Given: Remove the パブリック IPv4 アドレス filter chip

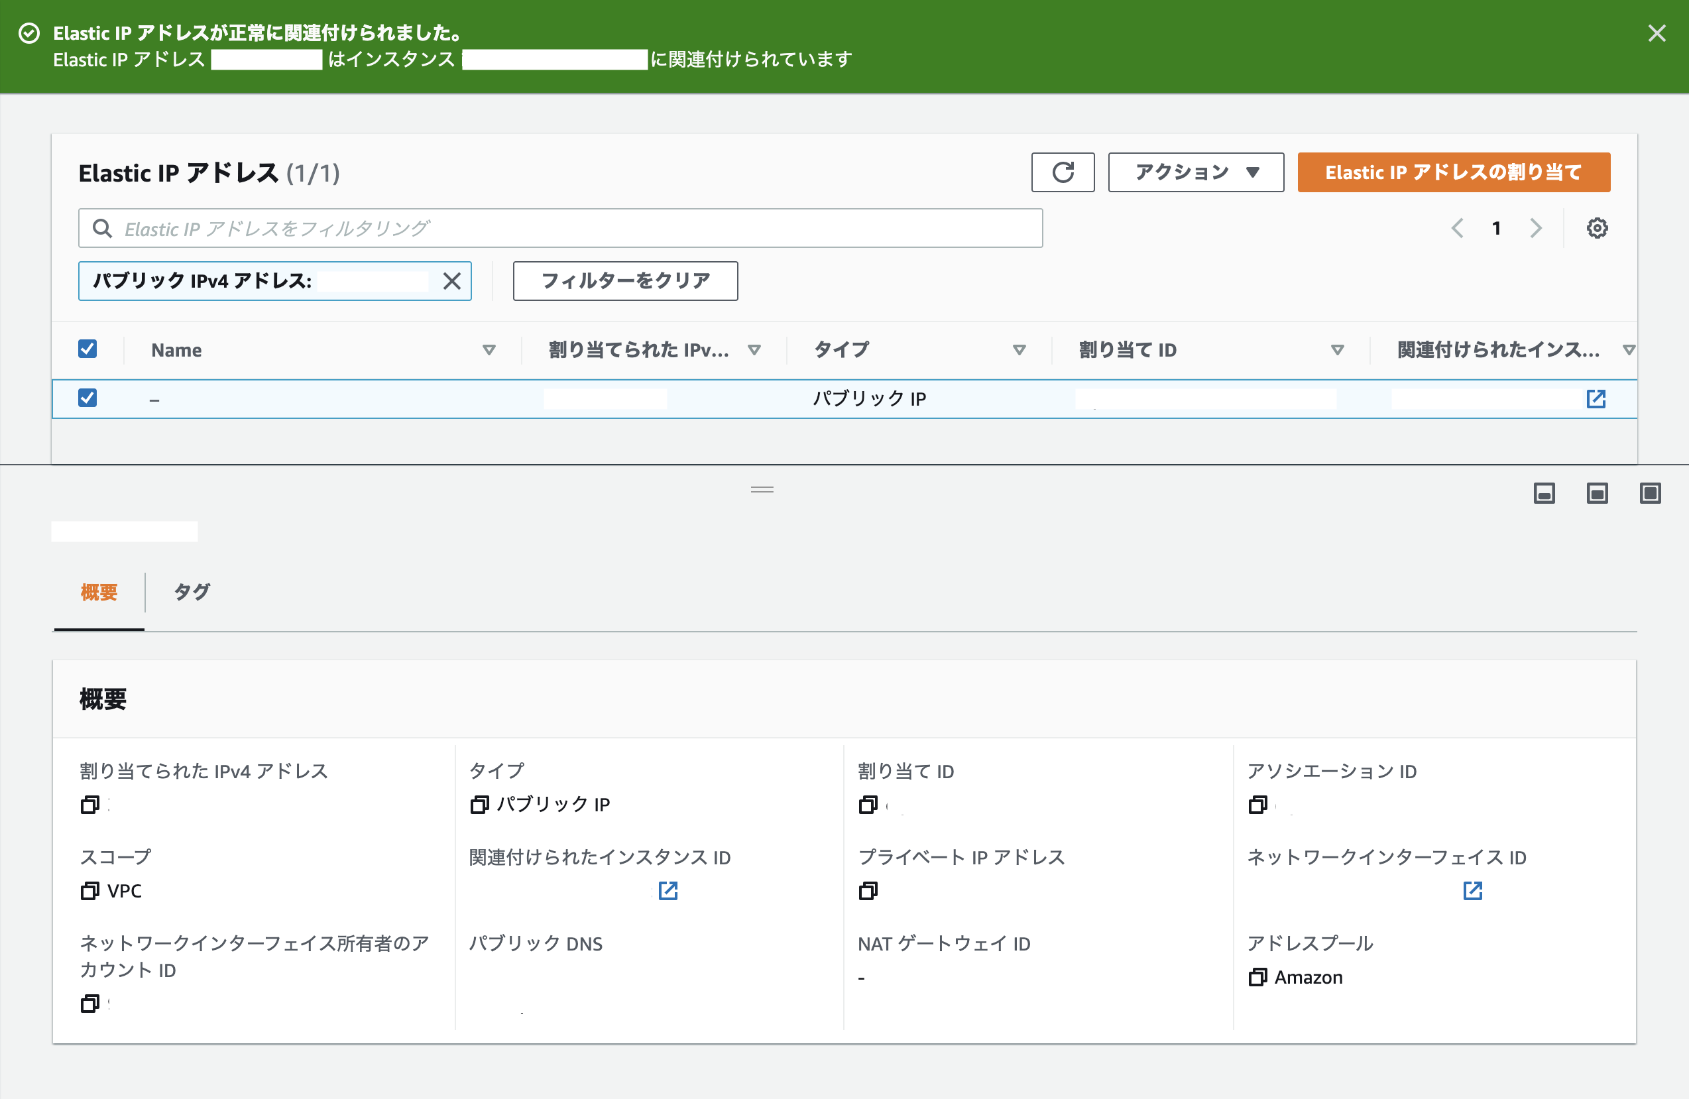Looking at the screenshot, I should (x=452, y=281).
